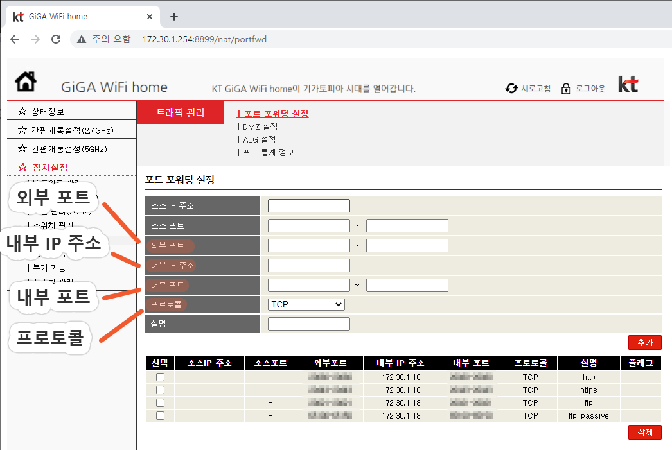Click the 새로고침 text link
The height and width of the screenshot is (450, 672).
pyautogui.click(x=536, y=89)
